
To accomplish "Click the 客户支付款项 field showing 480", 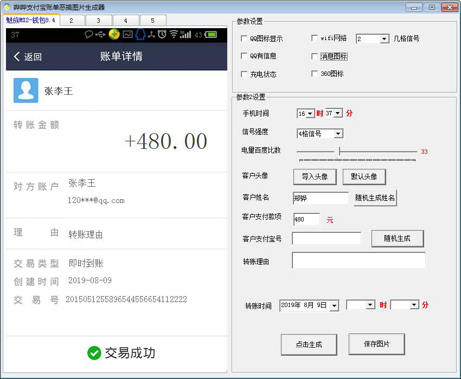I will (x=306, y=219).
